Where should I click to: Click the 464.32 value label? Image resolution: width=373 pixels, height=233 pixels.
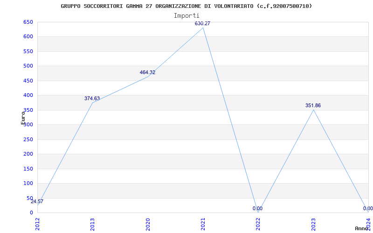(x=147, y=73)
